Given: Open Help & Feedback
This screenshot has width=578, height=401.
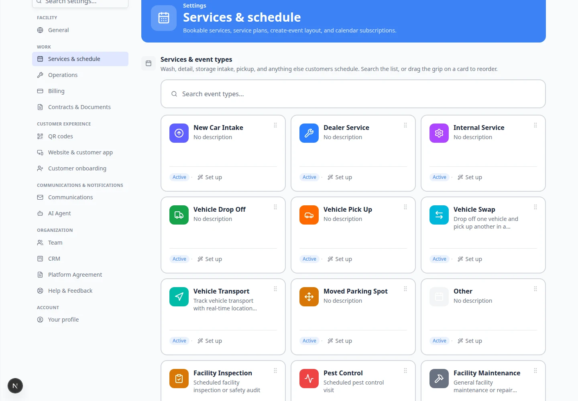Looking at the screenshot, I should (80, 291).
